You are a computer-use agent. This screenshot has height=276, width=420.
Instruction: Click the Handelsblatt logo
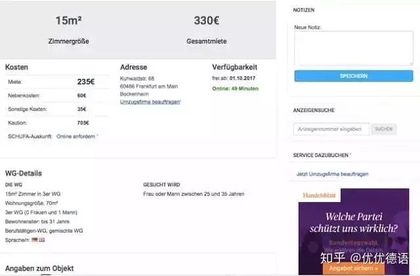(x=319, y=195)
